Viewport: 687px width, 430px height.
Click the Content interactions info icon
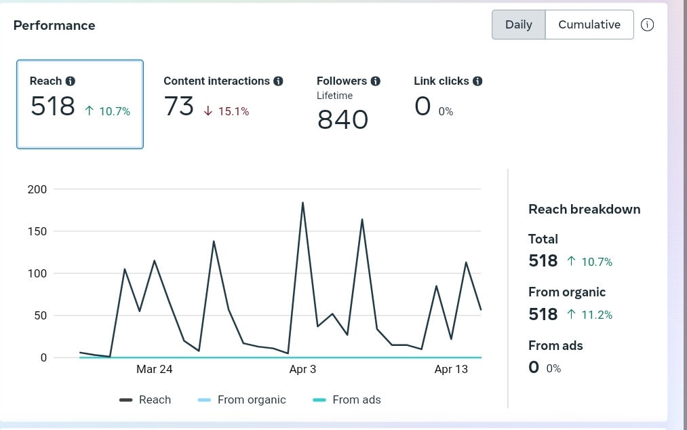pyautogui.click(x=278, y=81)
